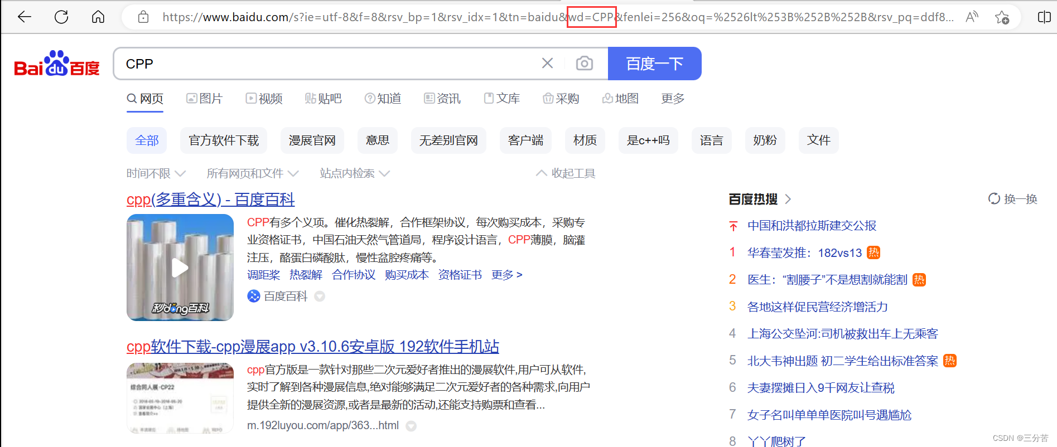Expand dropdown arrow beside m.192luyou.com

click(x=411, y=426)
